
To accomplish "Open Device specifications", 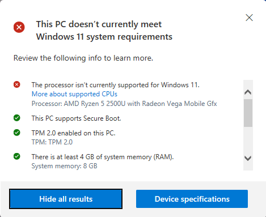I will pyautogui.click(x=192, y=199).
